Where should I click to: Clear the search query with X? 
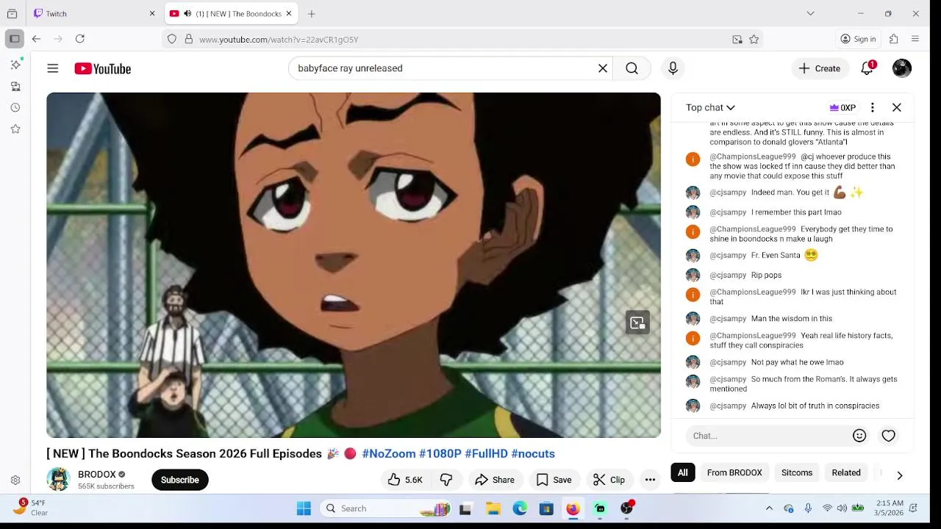click(x=603, y=68)
